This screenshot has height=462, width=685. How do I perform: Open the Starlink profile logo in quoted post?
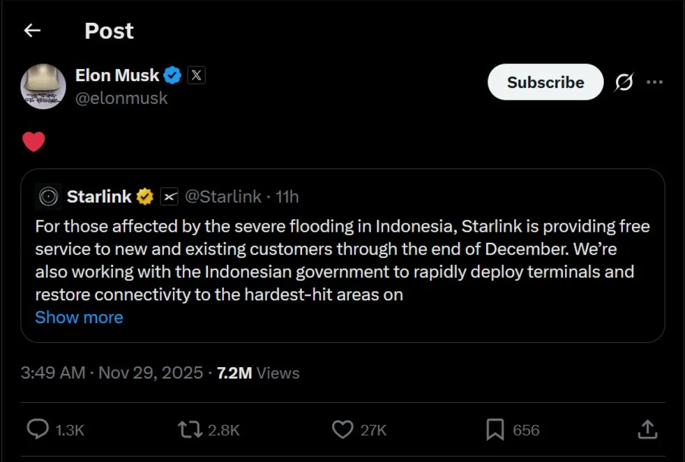(x=49, y=197)
